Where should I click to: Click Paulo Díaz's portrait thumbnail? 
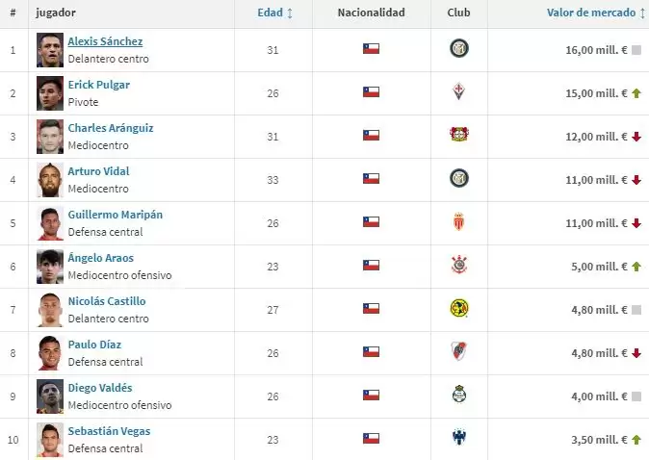pos(50,353)
